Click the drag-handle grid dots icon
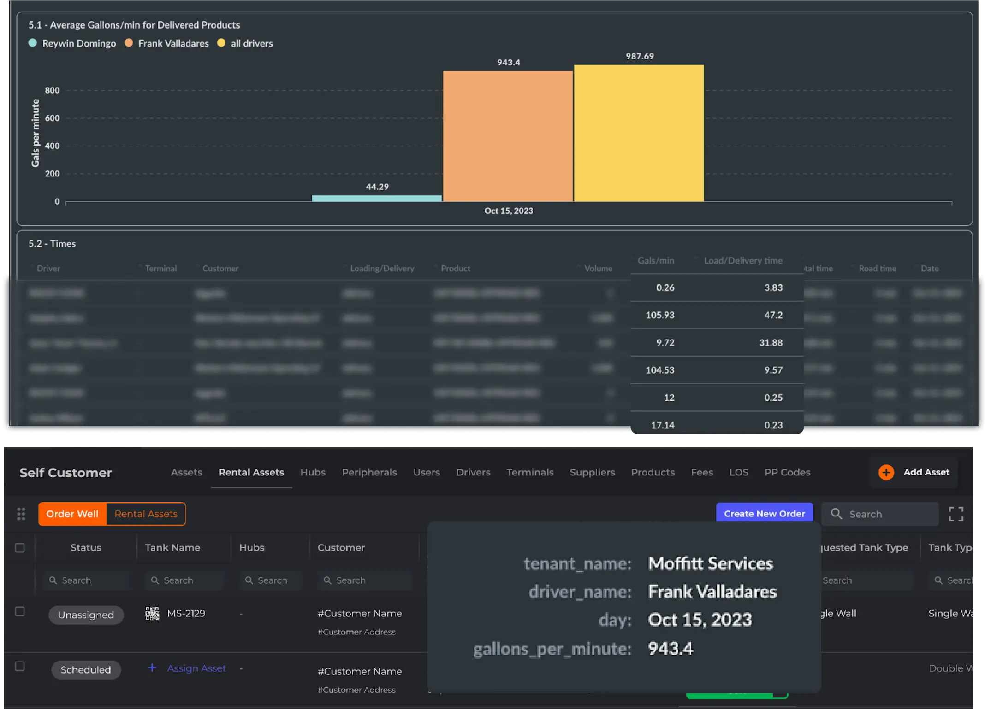Image resolution: width=985 pixels, height=709 pixels. point(21,514)
